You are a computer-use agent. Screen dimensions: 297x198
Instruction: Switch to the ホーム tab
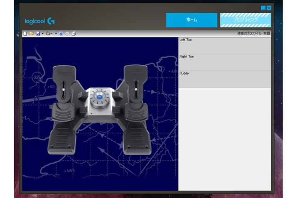point(191,20)
